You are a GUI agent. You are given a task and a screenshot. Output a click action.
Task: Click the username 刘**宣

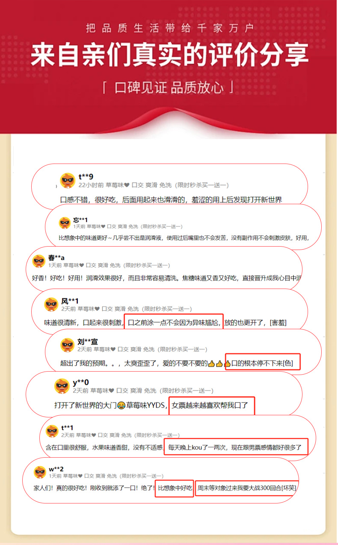point(88,342)
